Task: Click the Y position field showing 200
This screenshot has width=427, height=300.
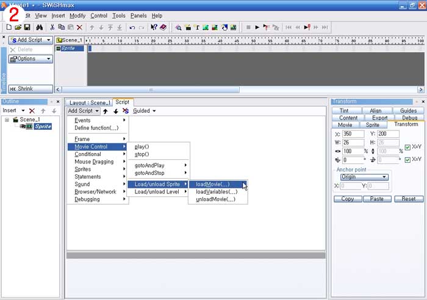Action: (389, 134)
